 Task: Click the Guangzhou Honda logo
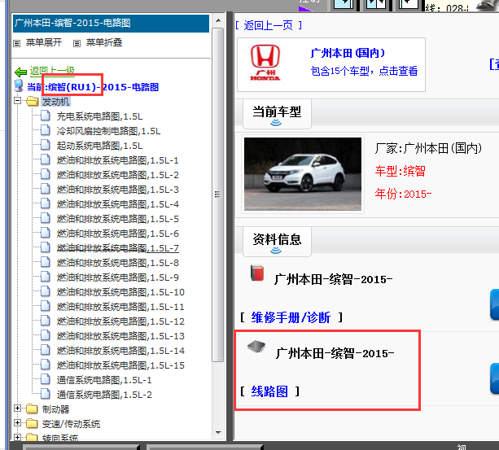click(265, 63)
